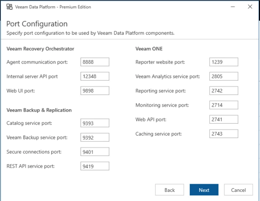Cancel the installation wizard

(x=238, y=190)
